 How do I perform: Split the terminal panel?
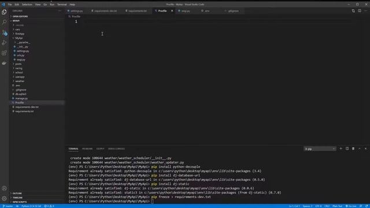(347, 148)
